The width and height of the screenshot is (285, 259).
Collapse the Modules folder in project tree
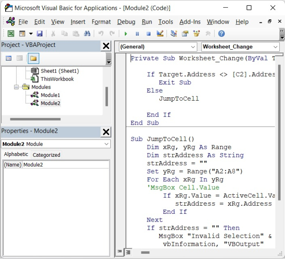[x=17, y=87]
